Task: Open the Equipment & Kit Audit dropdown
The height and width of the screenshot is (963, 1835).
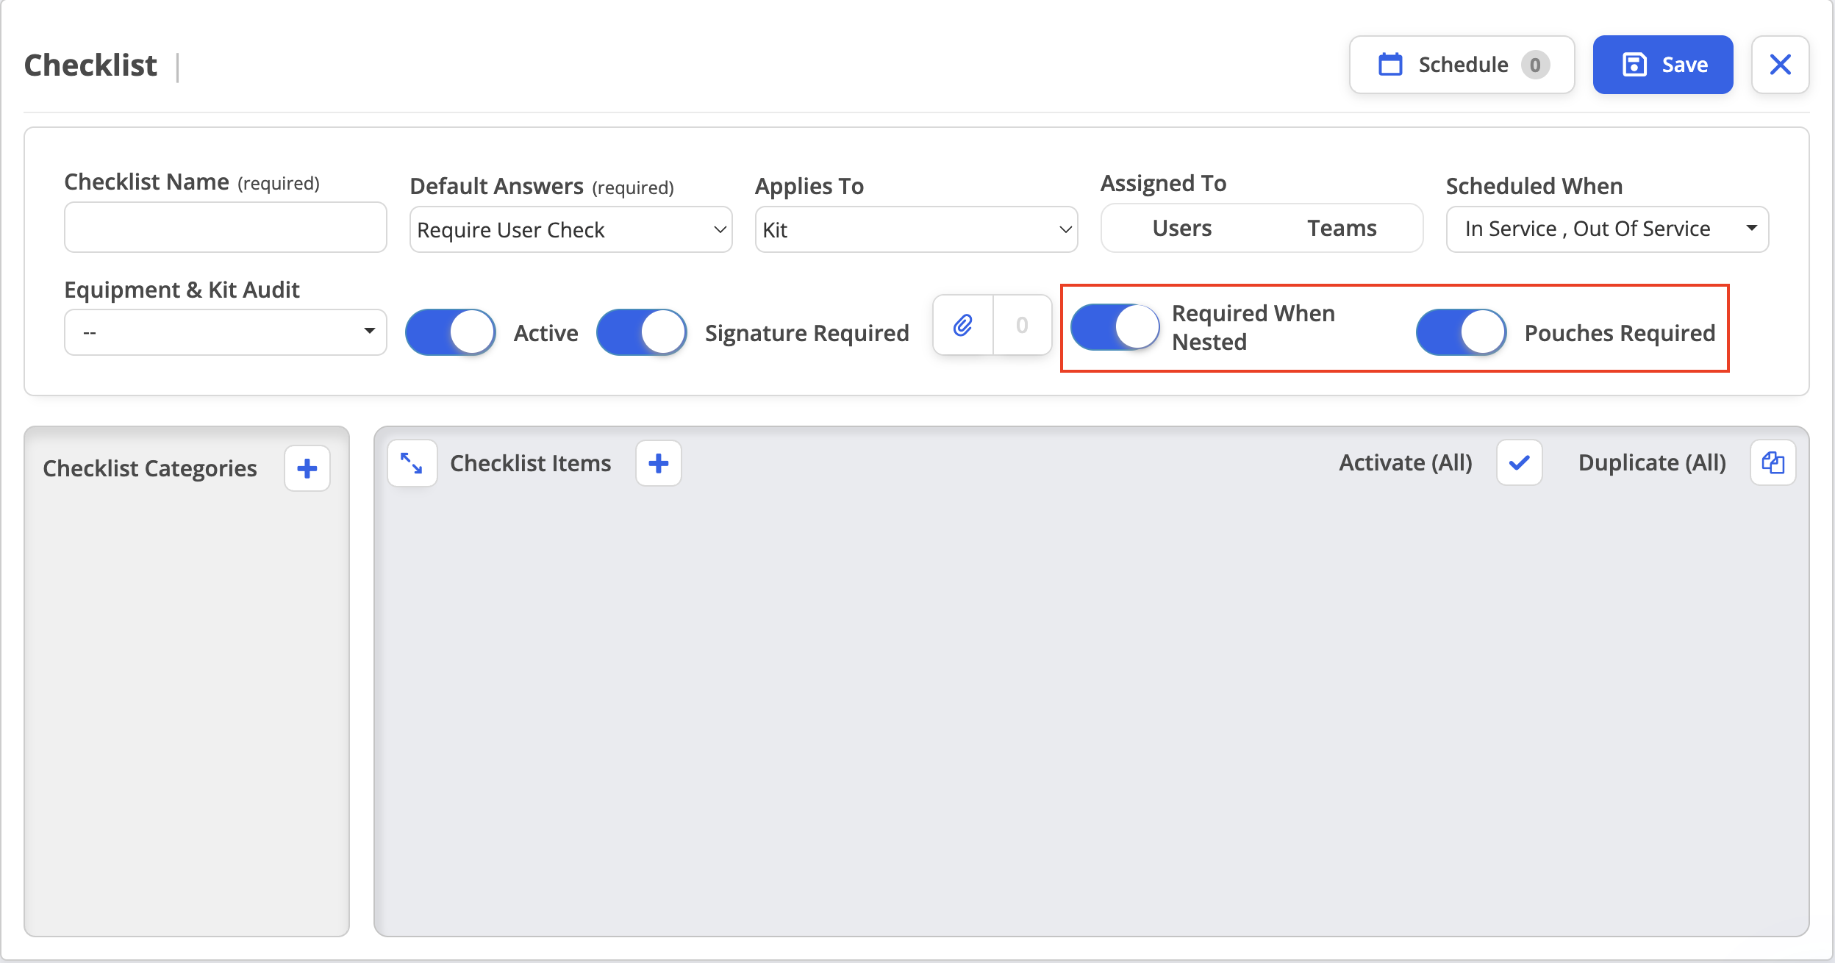Action: 225,332
